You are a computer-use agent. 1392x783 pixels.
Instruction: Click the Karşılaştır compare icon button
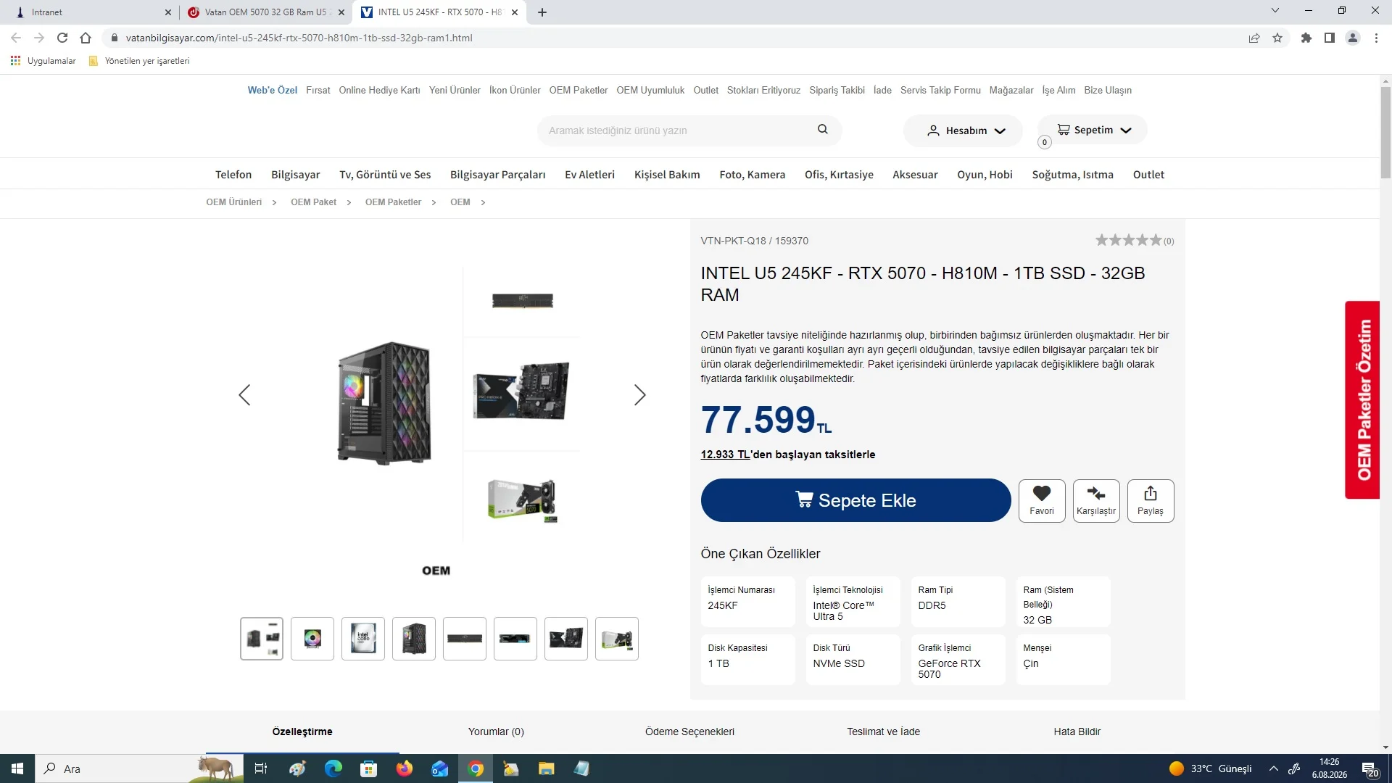pos(1096,500)
